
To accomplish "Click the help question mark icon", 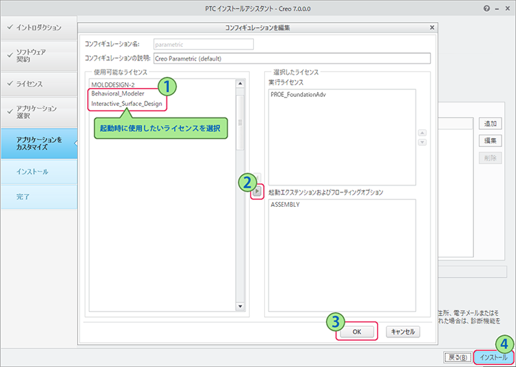I will (486, 9).
